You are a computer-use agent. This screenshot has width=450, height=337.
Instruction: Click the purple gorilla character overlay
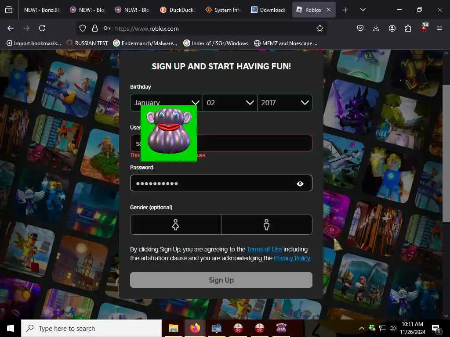169,133
